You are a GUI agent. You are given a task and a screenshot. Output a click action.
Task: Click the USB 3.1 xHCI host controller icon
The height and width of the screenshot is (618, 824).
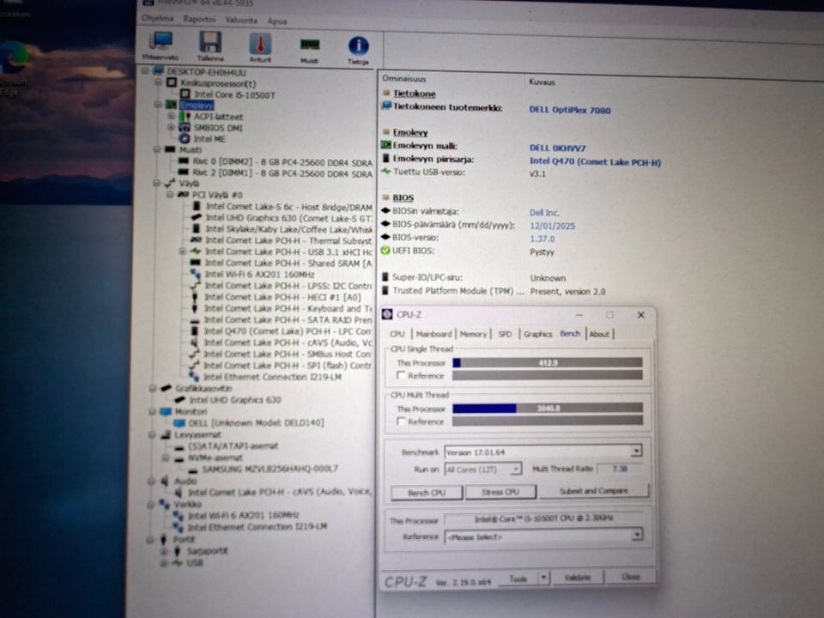coord(196,251)
